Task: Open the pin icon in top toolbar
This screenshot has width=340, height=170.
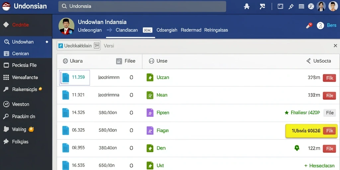Action: point(291,7)
